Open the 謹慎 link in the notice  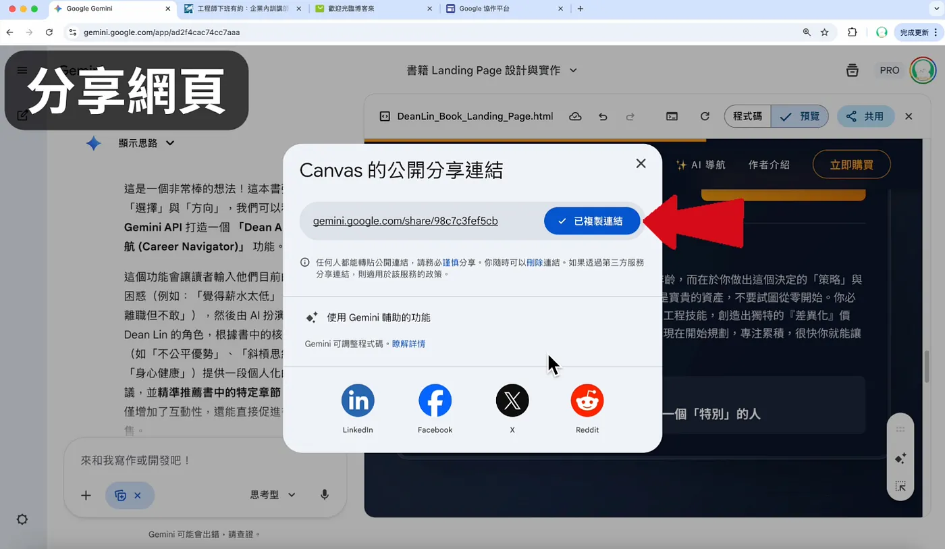pos(451,263)
